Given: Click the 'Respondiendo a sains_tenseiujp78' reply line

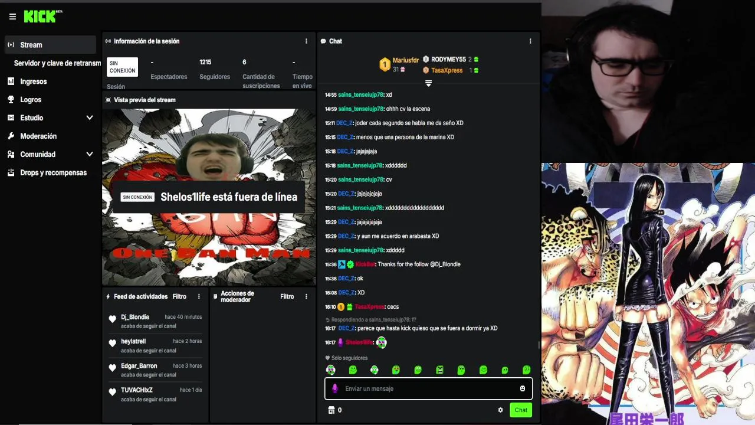Looking at the screenshot, I should click(x=370, y=319).
